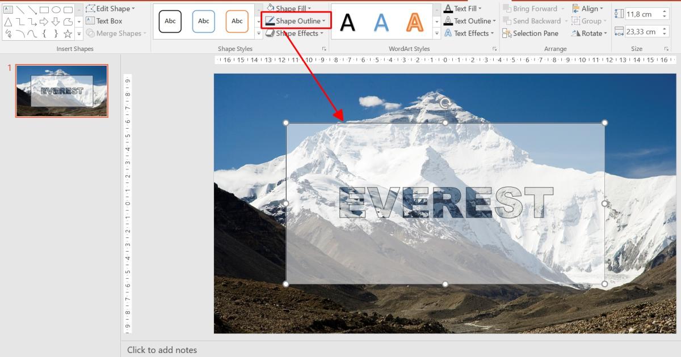
Task: Open the Selection Pane
Action: coord(531,33)
